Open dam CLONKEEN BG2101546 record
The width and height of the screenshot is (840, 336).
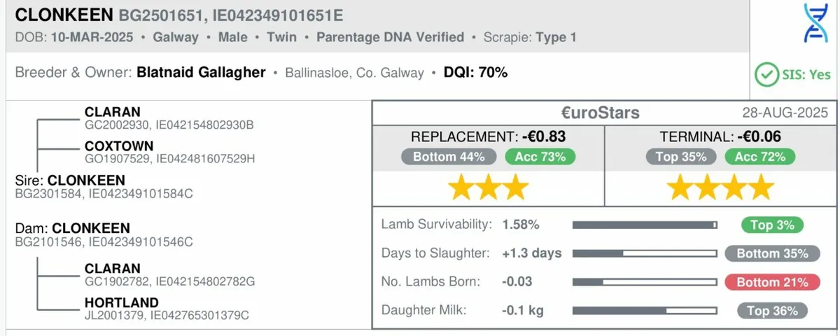[104, 234]
